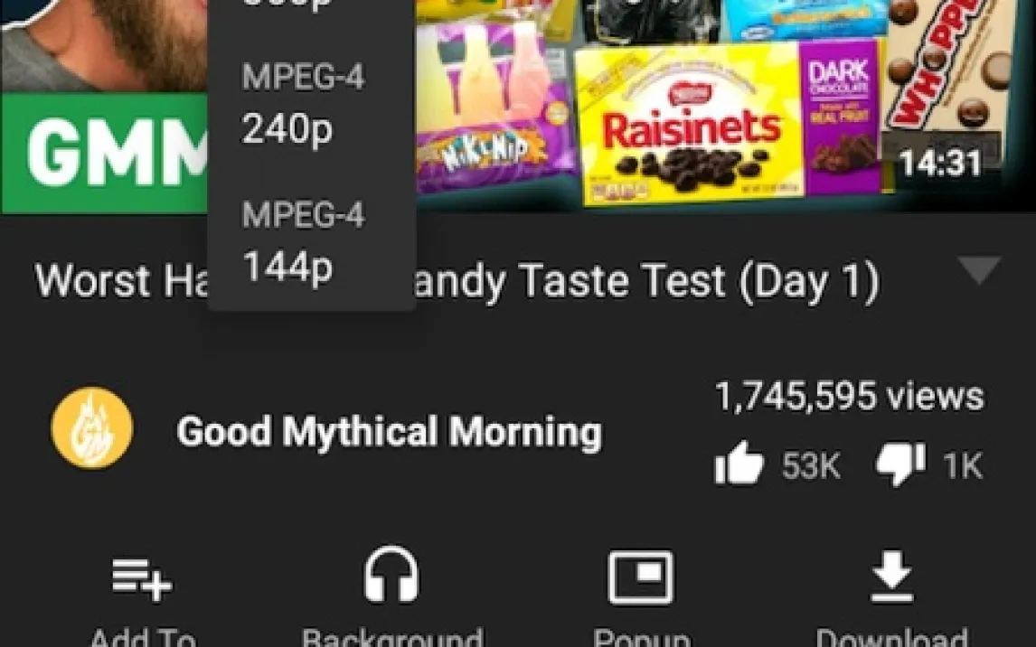Click the 14:31 duration badge
The image size is (1036, 647).
click(x=940, y=163)
